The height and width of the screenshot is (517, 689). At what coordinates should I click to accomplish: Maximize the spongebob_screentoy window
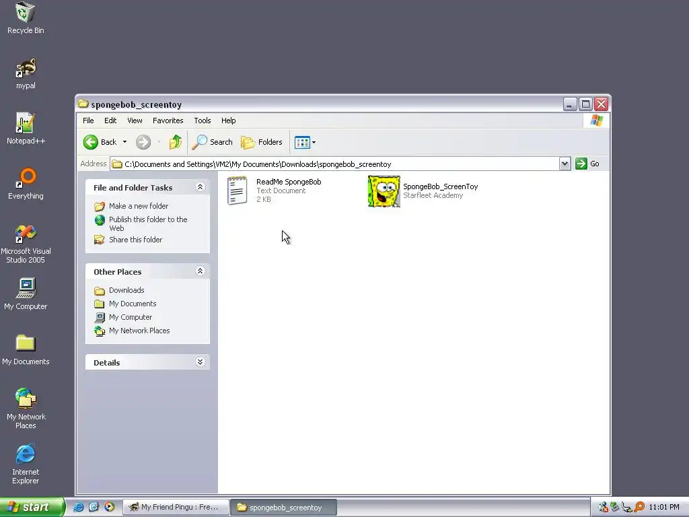coord(585,104)
